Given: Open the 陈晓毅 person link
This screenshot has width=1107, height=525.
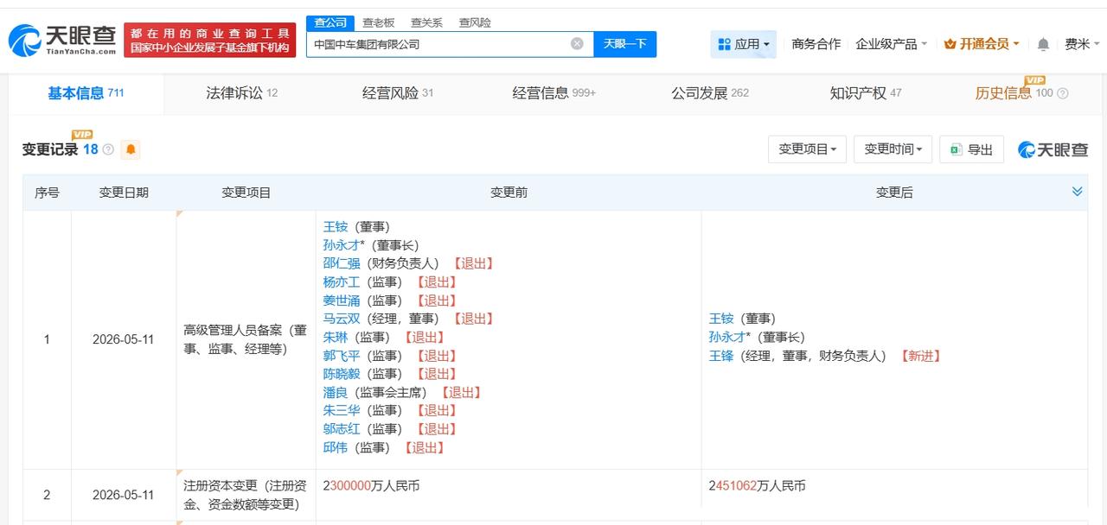Looking at the screenshot, I should (342, 374).
